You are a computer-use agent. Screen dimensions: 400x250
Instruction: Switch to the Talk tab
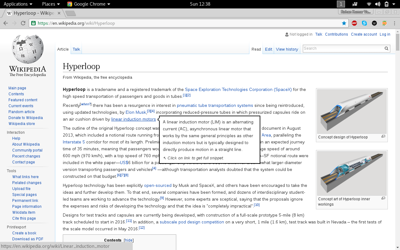point(76,49)
